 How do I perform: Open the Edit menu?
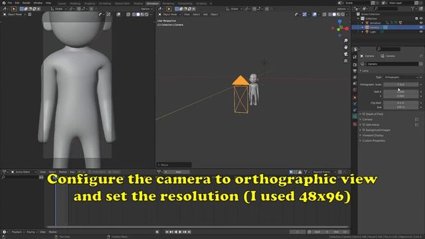point(17,3)
